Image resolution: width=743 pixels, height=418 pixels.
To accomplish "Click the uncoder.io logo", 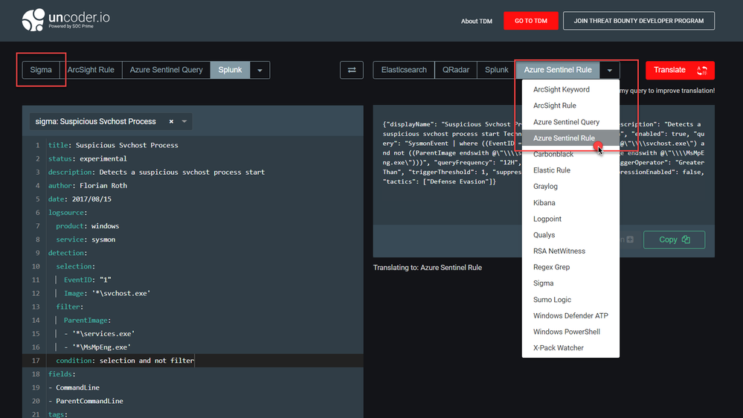I will (66, 20).
